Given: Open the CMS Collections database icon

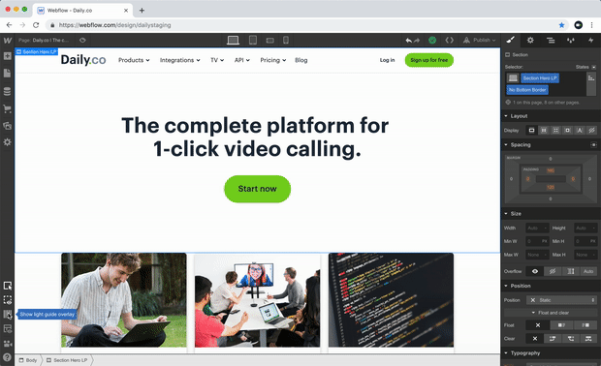Looking at the screenshot, I should [8, 91].
